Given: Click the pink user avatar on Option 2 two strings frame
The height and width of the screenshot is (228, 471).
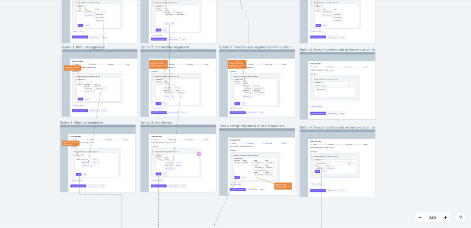Looking at the screenshot, I should pos(199,154).
